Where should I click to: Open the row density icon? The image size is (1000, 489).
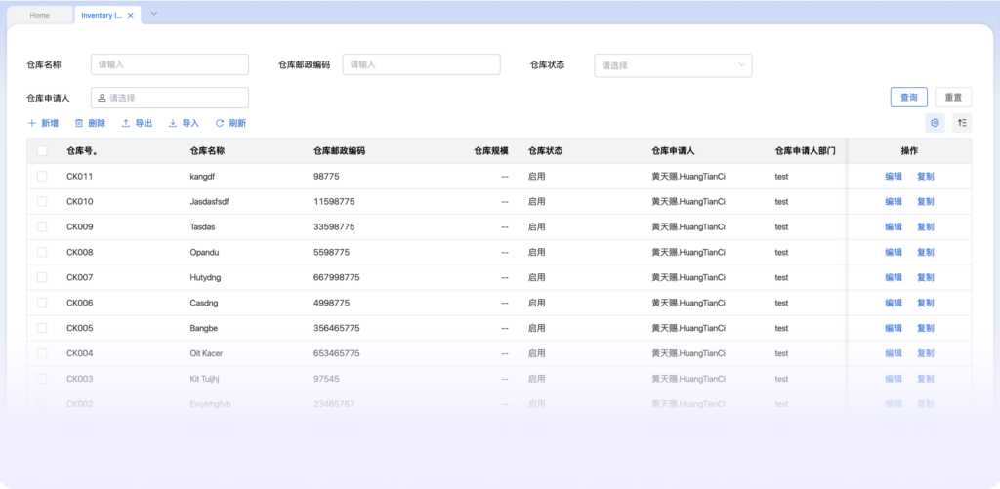click(962, 122)
